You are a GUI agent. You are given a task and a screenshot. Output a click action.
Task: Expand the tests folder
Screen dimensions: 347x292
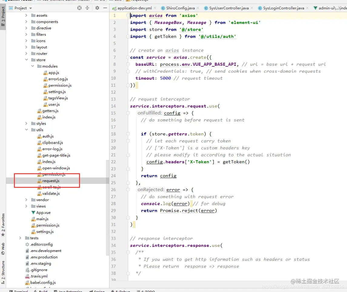(20, 238)
